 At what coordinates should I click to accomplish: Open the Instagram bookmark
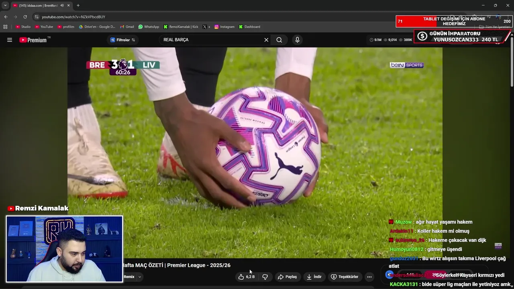tap(224, 26)
